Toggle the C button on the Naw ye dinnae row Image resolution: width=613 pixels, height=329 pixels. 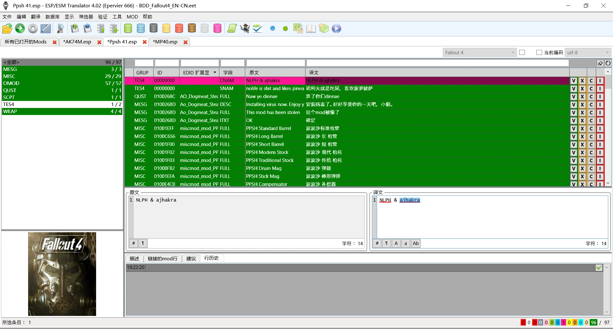(591, 96)
